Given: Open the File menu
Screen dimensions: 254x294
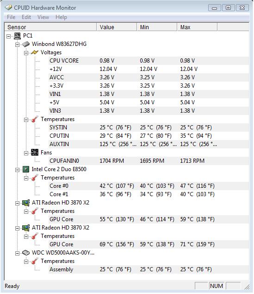Looking at the screenshot, I should [11, 17].
